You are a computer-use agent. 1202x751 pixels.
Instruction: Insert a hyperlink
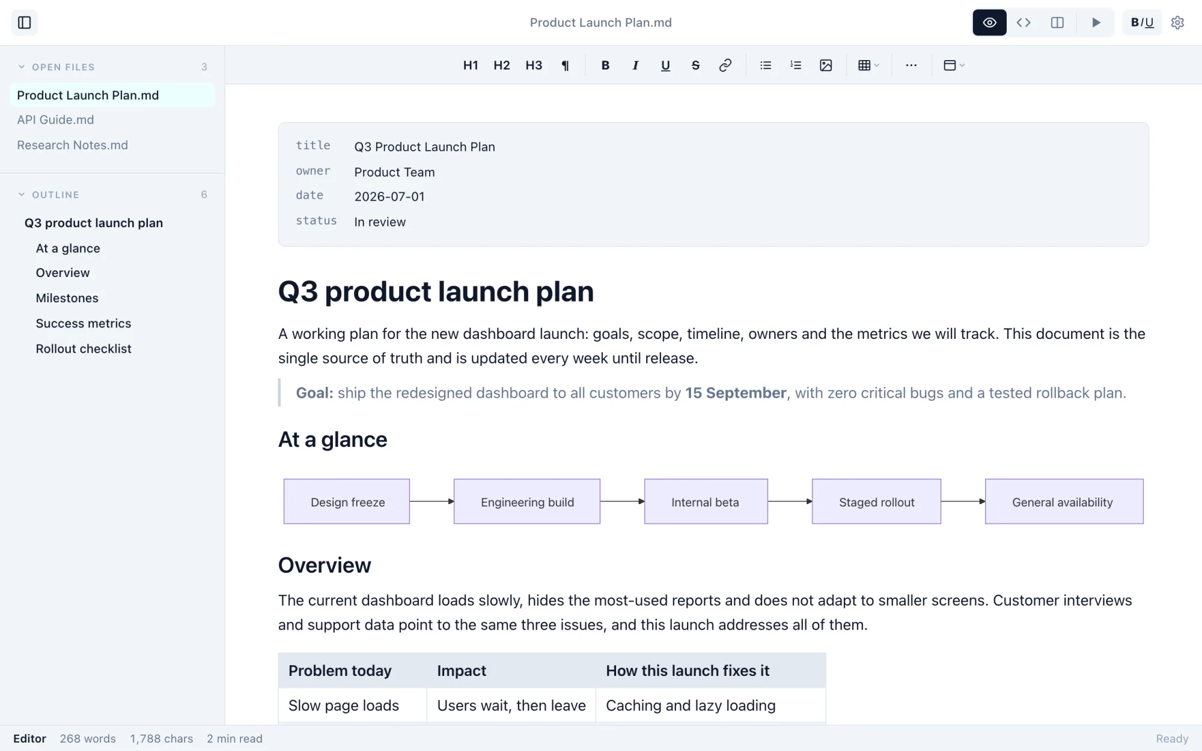tap(725, 65)
